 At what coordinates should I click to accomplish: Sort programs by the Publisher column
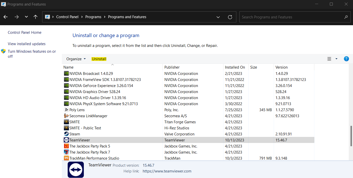tap(172, 67)
